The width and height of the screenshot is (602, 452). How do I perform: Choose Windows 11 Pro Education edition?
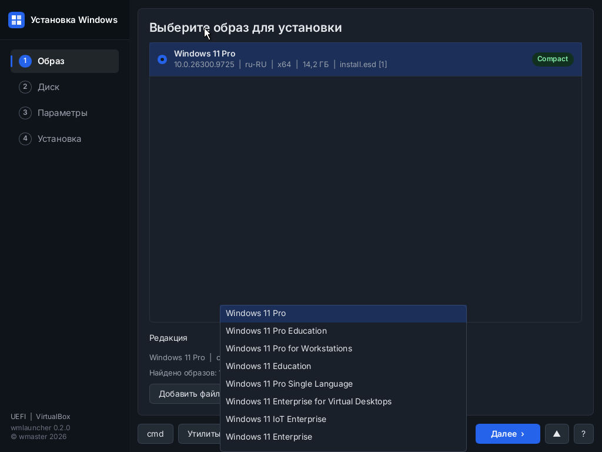click(343, 331)
